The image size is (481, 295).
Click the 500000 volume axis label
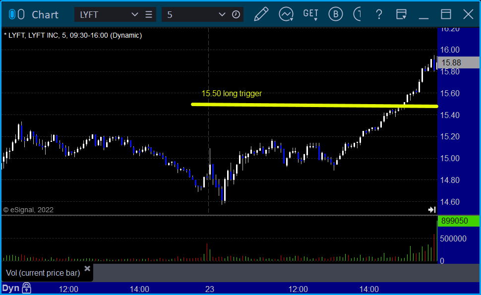click(453, 238)
